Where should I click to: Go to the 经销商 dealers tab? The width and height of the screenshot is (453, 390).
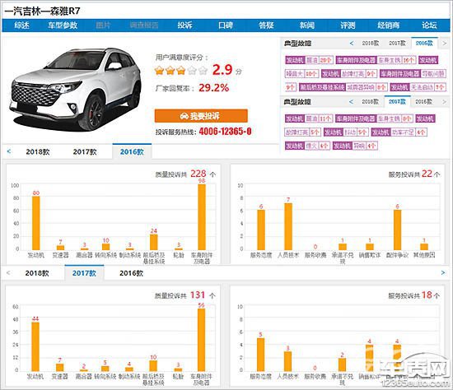(388, 26)
